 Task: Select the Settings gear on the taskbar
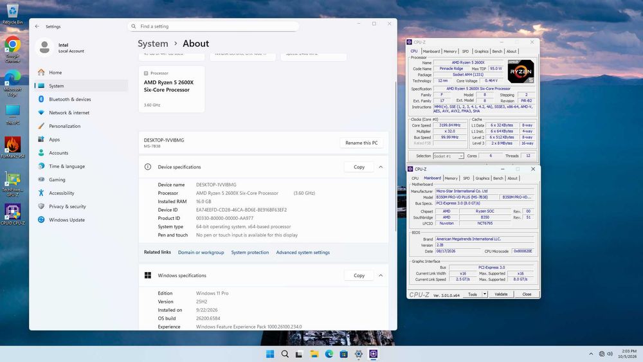click(358, 354)
